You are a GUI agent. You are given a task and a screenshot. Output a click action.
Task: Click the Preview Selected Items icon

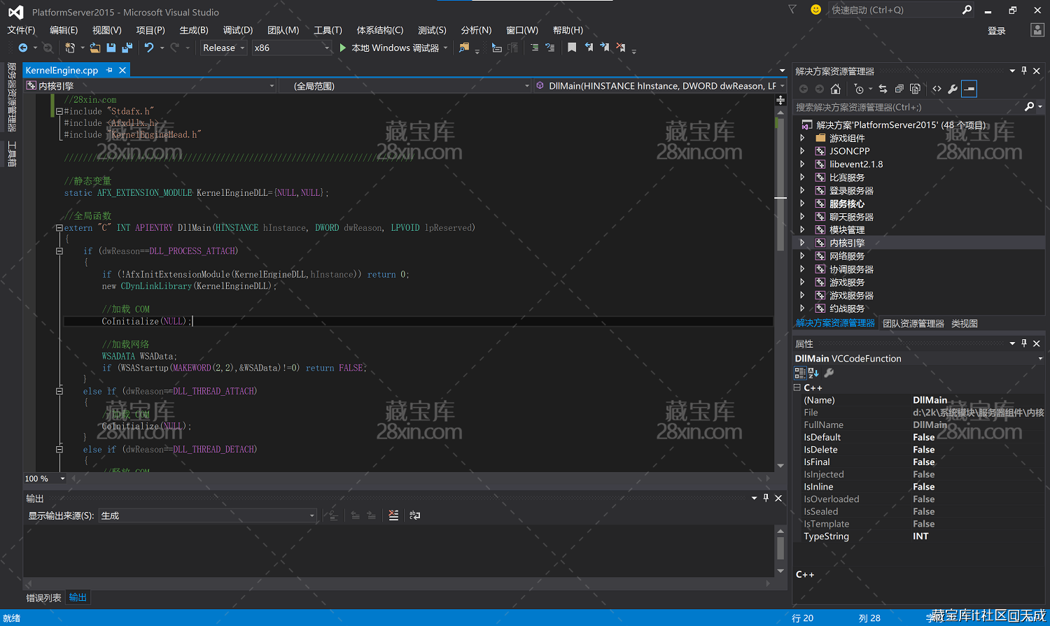969,89
